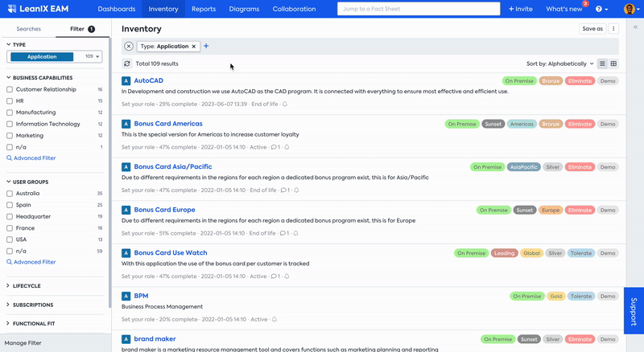Click the Jump to a Fact Sheet search
Screen dimensions: 644x352
[x=419, y=9]
